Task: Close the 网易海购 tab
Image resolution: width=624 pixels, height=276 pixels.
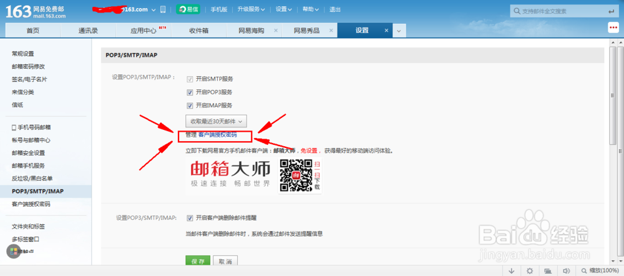Action: [x=275, y=31]
